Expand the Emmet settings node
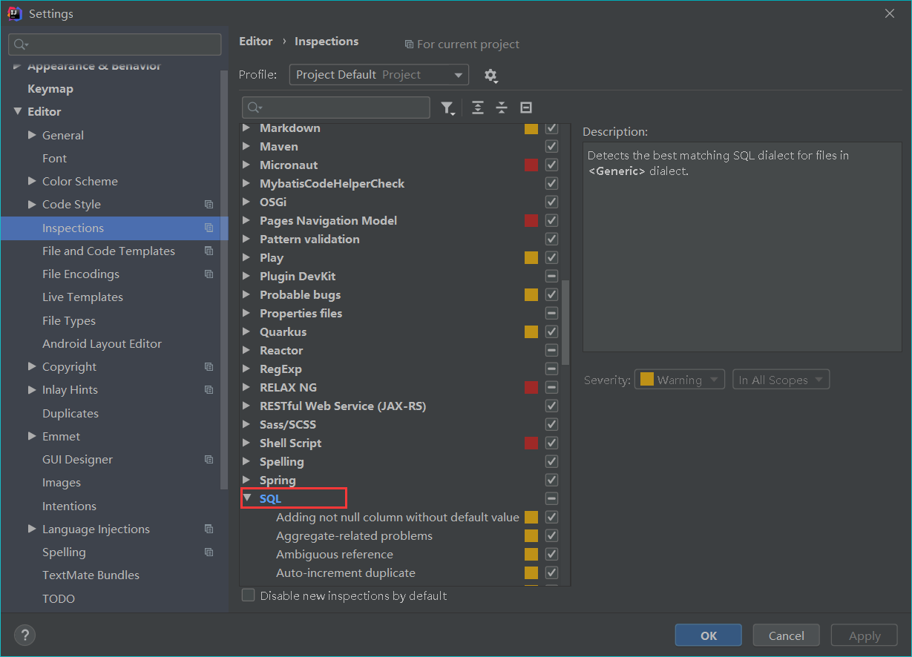Screen dimensions: 912x657 click(x=32, y=437)
